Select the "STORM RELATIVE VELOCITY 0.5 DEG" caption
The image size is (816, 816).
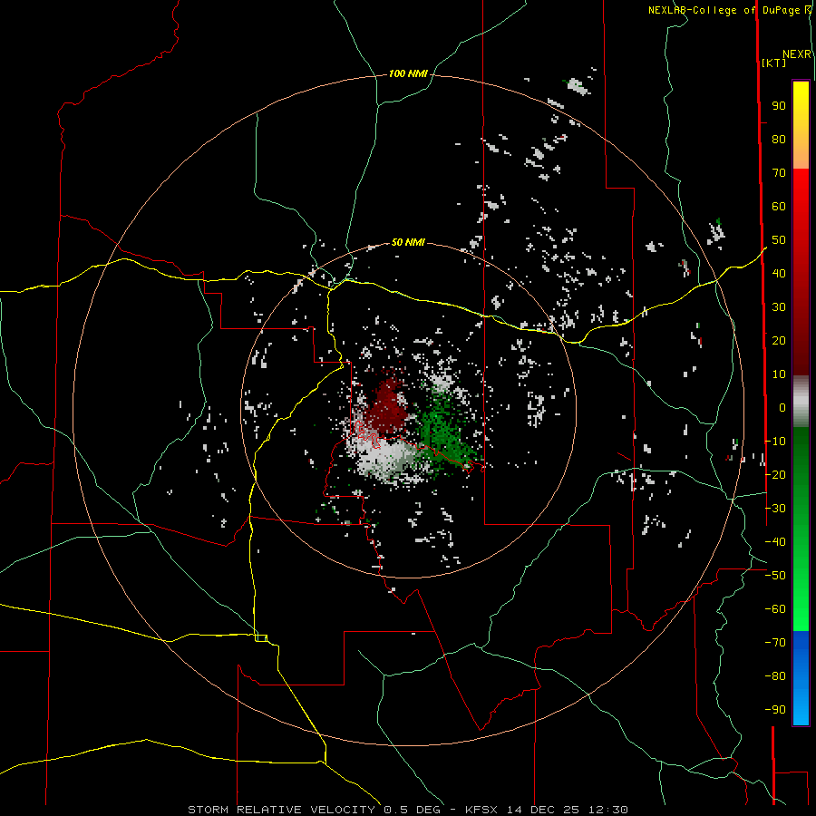314,810
